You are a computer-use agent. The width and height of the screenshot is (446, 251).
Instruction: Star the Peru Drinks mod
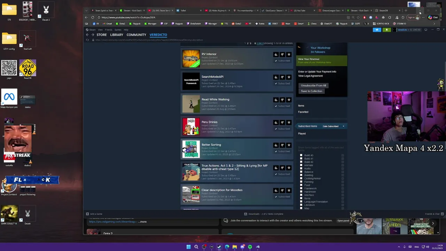point(289,122)
